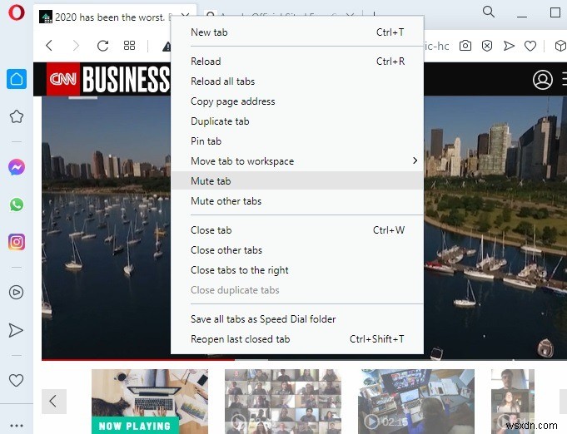
Task: Open My Flow send icon in address bar
Action: click(x=509, y=46)
